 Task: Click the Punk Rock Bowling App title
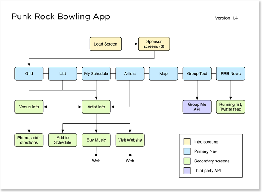[61, 17]
